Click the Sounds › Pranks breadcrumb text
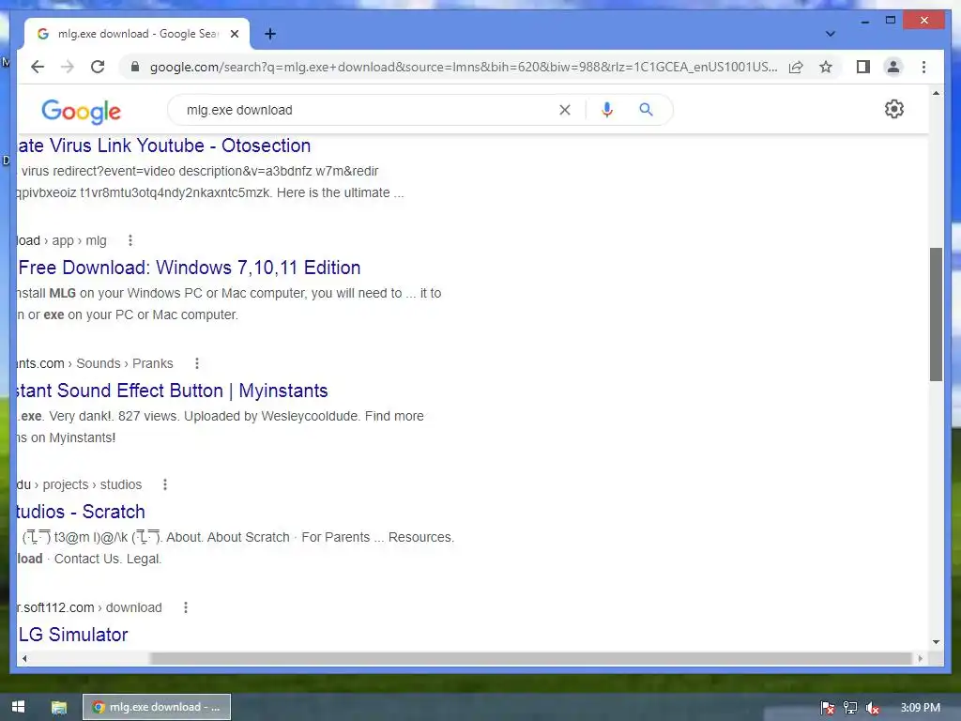Screen dimensions: 961x721 125,363
